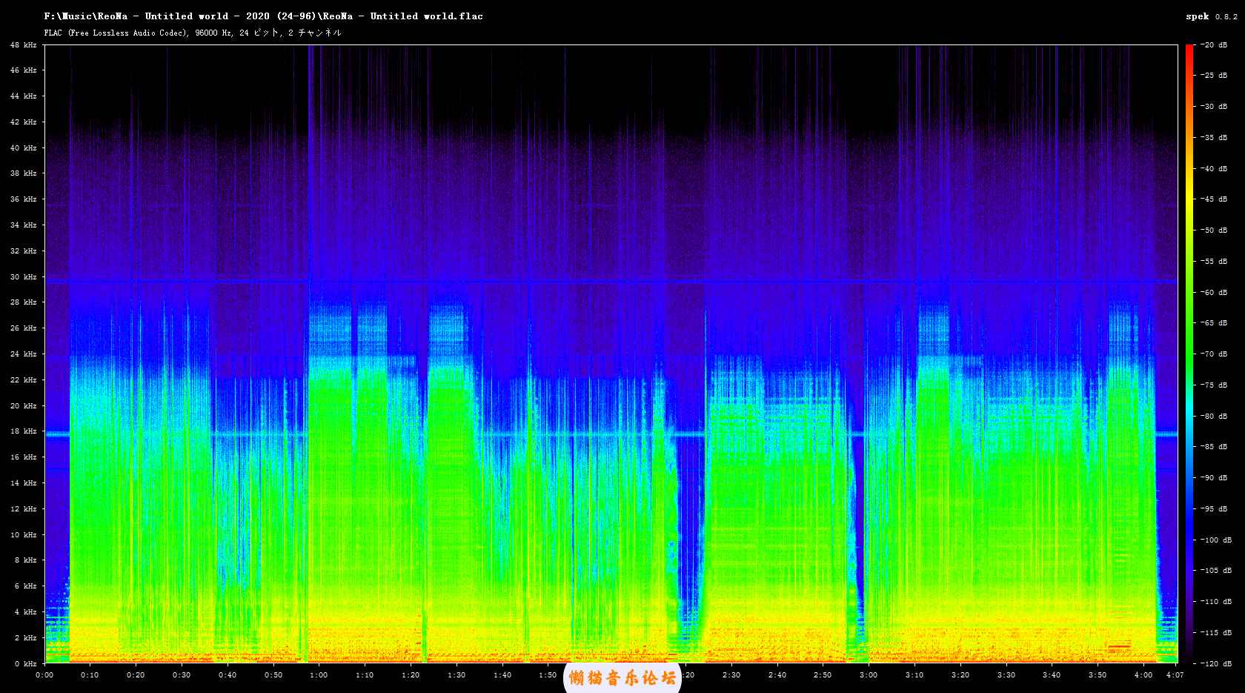Select the 4:00 time label

coord(1143,675)
